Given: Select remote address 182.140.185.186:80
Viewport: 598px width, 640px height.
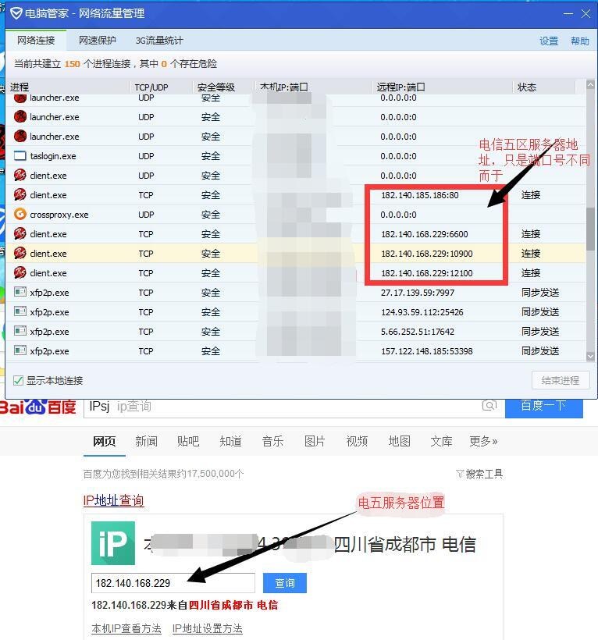Looking at the screenshot, I should pos(420,195).
